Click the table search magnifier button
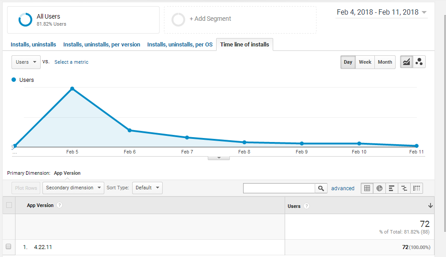Image resolution: width=446 pixels, height=257 pixels. (x=321, y=188)
